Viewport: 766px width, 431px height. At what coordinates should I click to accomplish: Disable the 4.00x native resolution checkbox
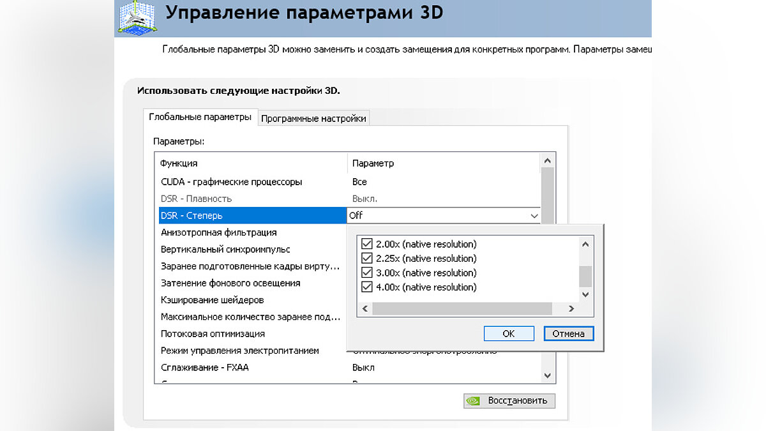[366, 287]
